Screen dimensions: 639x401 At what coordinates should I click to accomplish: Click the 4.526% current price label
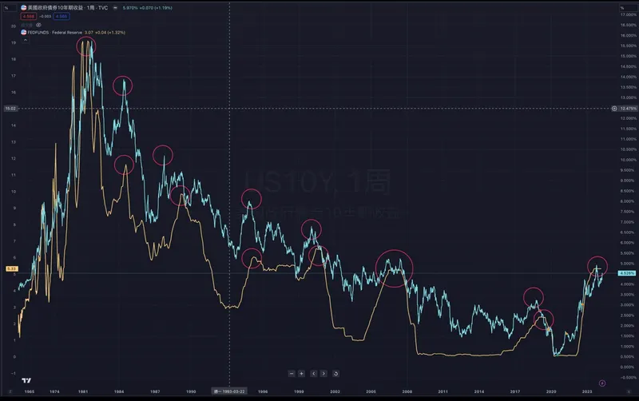tap(627, 273)
